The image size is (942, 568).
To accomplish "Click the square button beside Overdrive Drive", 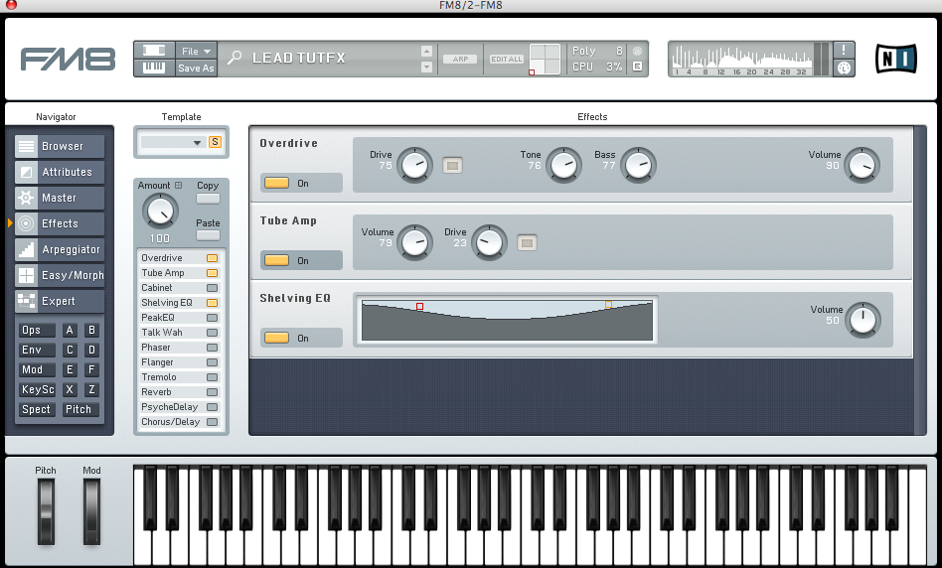I will tap(452, 165).
